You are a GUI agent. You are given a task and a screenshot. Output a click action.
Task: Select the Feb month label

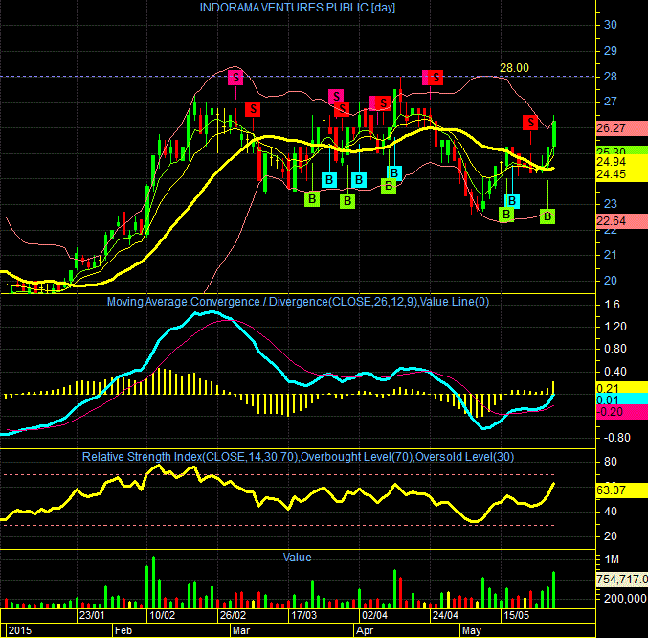coord(123,630)
